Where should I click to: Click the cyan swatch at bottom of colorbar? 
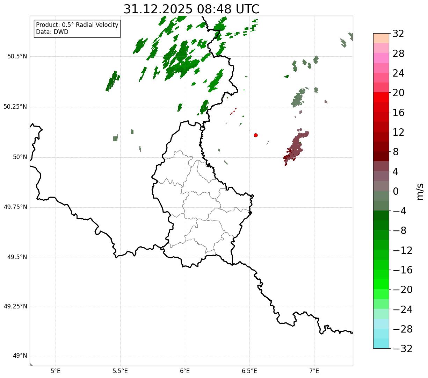[381, 343]
